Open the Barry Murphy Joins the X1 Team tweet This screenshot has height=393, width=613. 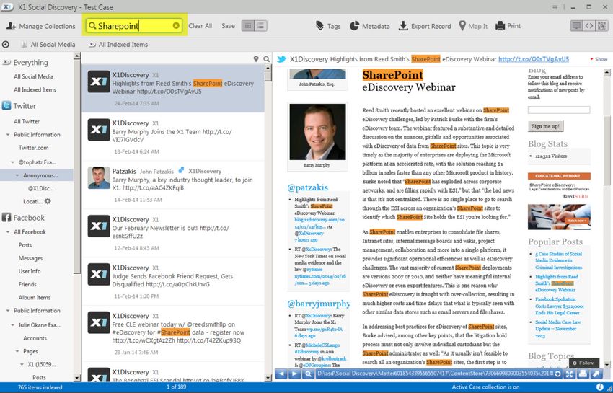click(x=173, y=136)
